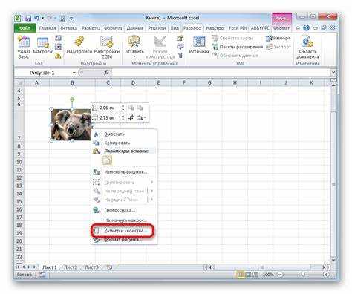The height and width of the screenshot is (294, 352).
Task: Click the horizontal scrollbar thumb
Action: coord(262,267)
